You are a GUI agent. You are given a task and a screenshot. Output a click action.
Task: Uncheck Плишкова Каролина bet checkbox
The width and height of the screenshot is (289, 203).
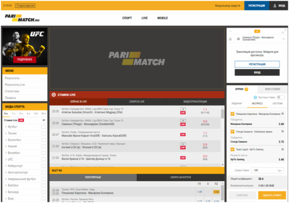[x=232, y=114]
